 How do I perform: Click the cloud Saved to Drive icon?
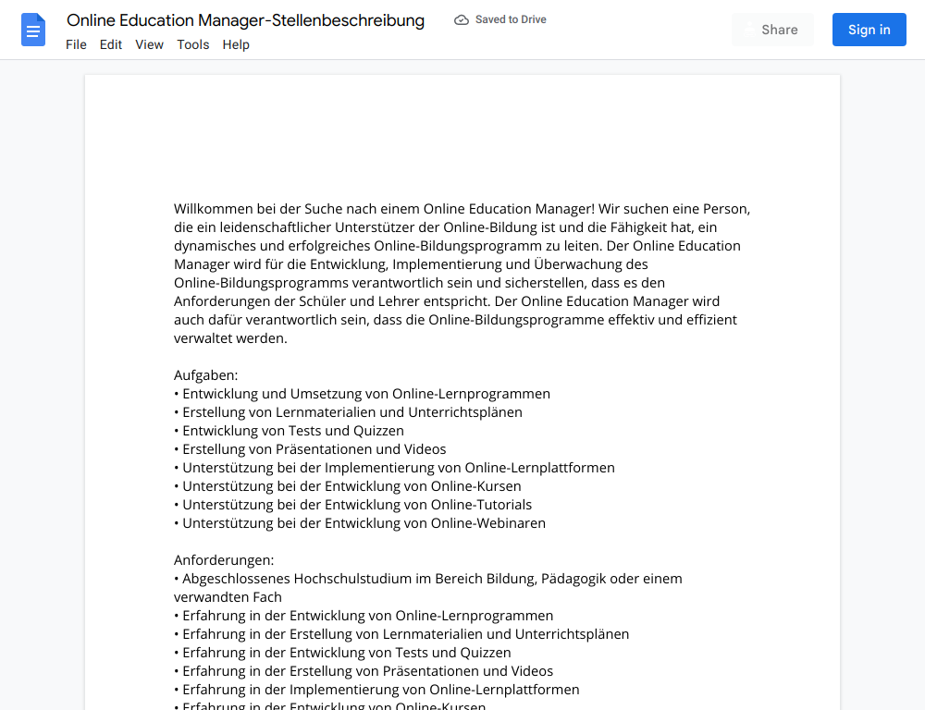point(462,20)
